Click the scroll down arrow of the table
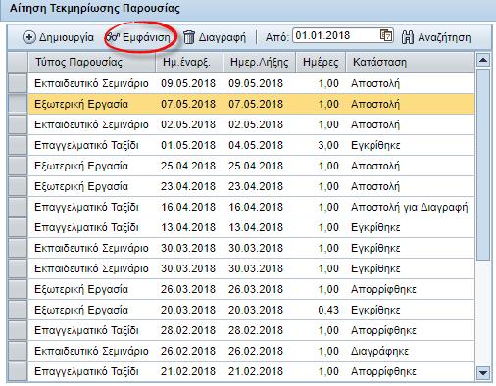496x386 pixels. [x=483, y=373]
